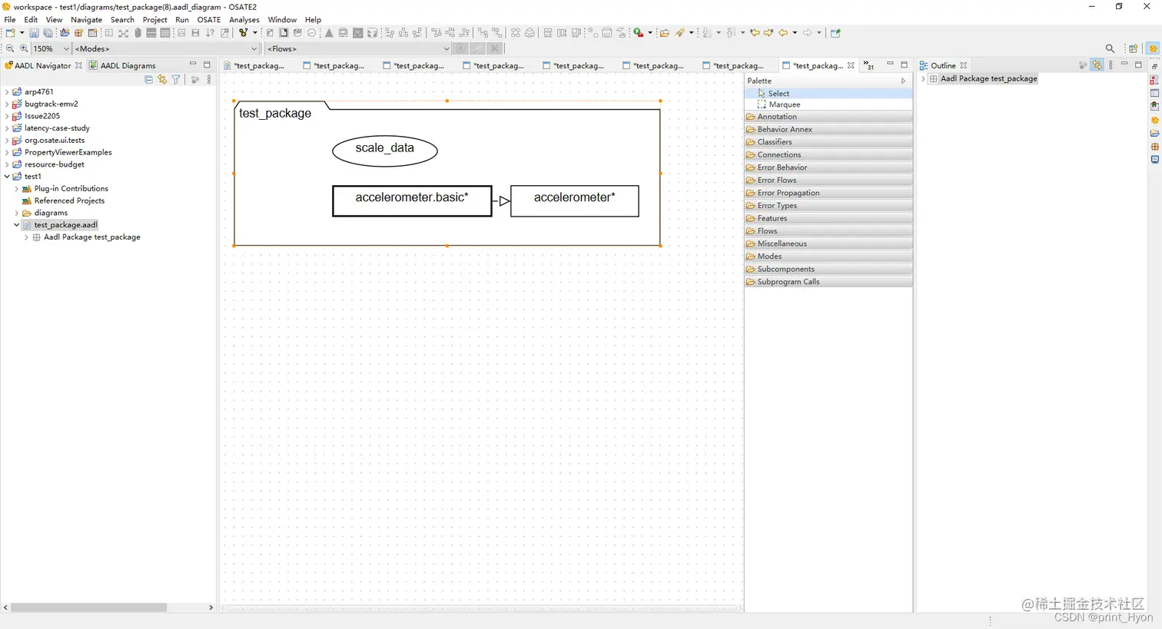
Task: Click the Last Edit Location arrow icon
Action: (x=755, y=33)
